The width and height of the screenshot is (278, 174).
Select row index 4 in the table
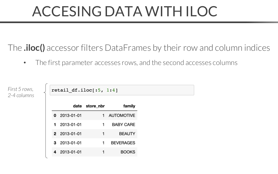[55, 152]
